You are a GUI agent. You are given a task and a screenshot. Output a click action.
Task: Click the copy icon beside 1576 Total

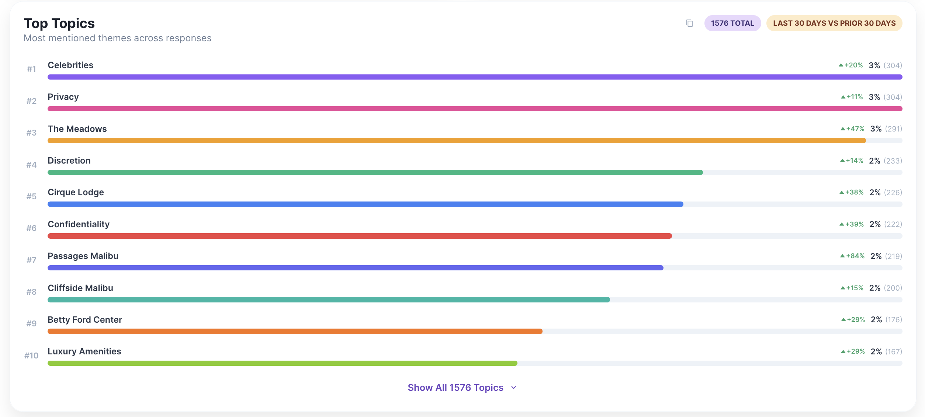coord(689,24)
